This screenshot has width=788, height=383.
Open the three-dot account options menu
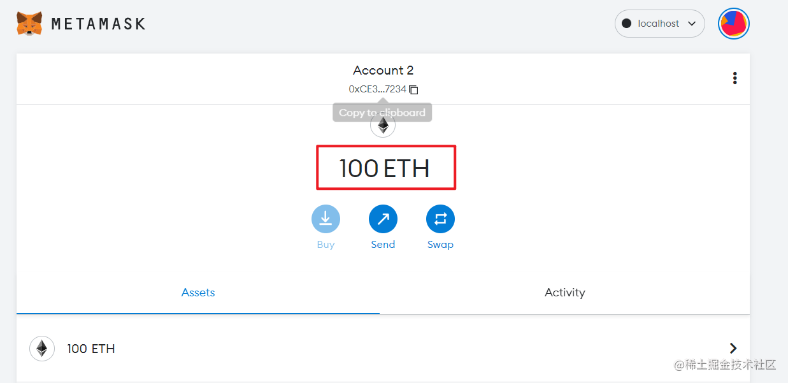point(735,78)
